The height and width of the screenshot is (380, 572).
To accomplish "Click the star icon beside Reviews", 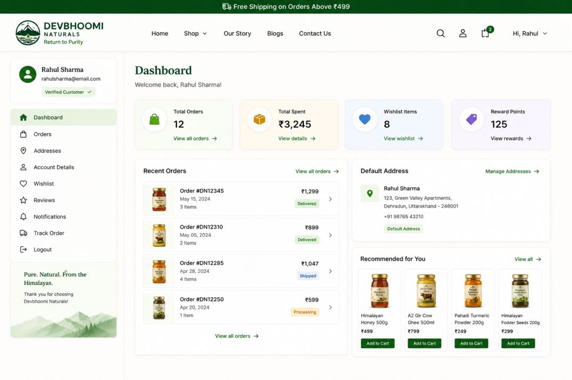I will tap(23, 200).
